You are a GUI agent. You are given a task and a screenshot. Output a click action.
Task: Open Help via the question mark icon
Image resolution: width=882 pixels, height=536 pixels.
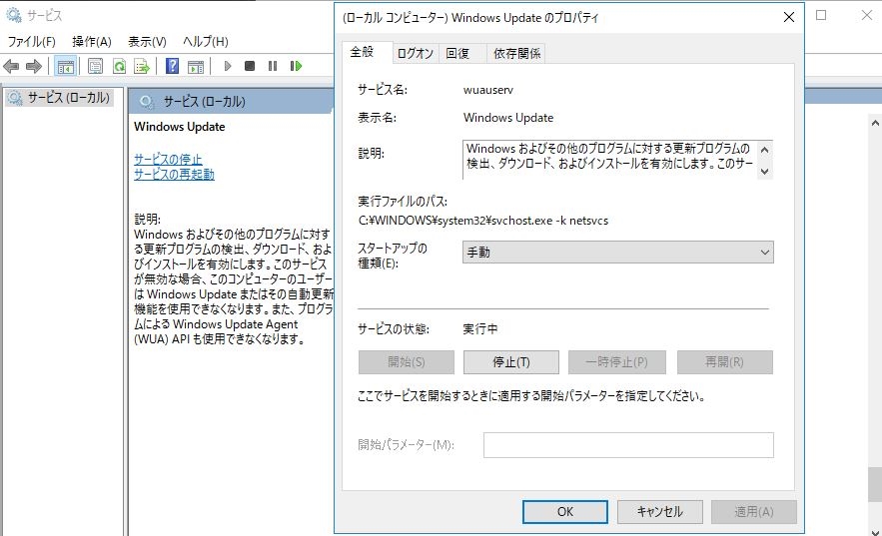(172, 66)
